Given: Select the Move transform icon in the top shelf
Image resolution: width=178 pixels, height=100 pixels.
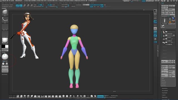Looking at the screenshot, I should click(x=24, y=6).
